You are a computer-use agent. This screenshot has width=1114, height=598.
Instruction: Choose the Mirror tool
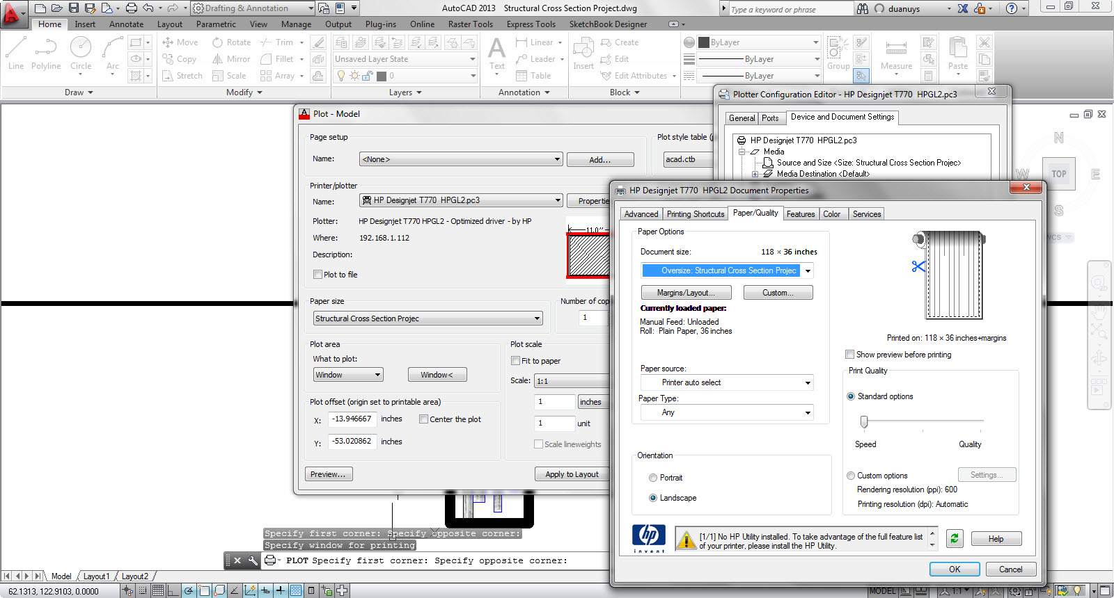click(x=231, y=59)
